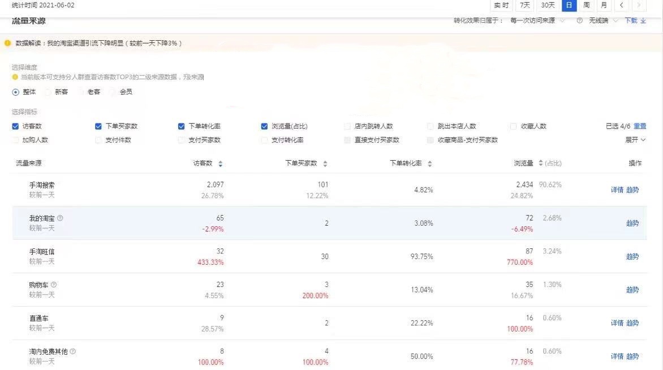Open 详情 for 淘内免费其他 row
663x370 pixels.
click(617, 356)
